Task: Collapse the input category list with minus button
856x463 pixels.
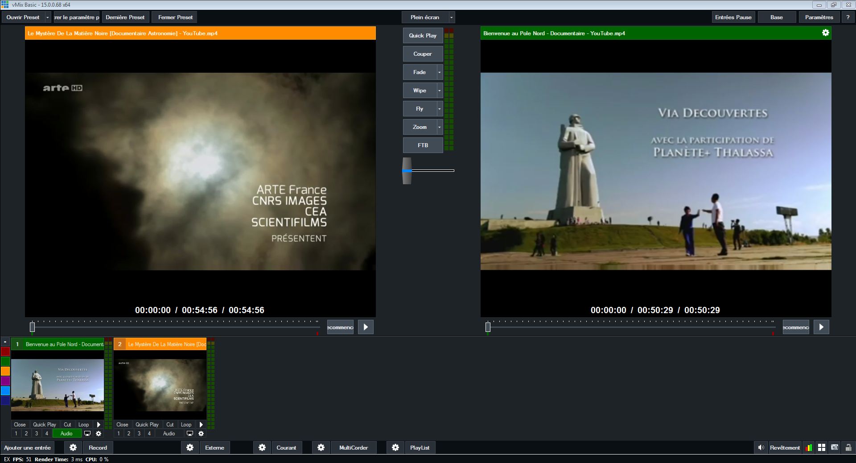Action: pos(5,342)
